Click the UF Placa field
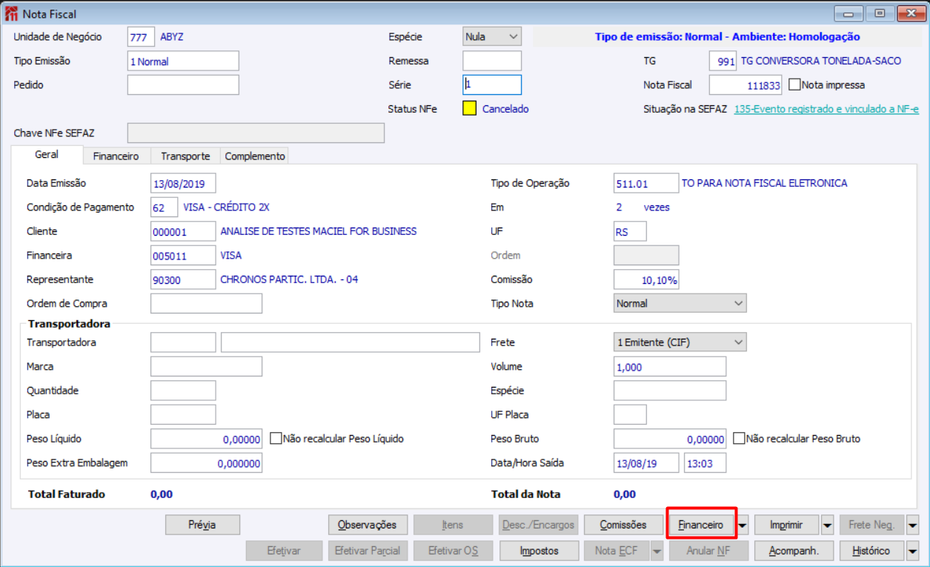Image resolution: width=930 pixels, height=567 pixels. tap(630, 414)
